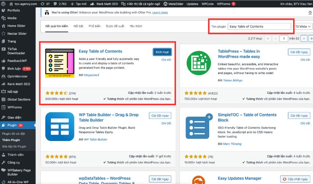Screen dimensions: 313x184
Task: Install SimpleTOC with Cài đặt ngay
Action: coord(299,116)
